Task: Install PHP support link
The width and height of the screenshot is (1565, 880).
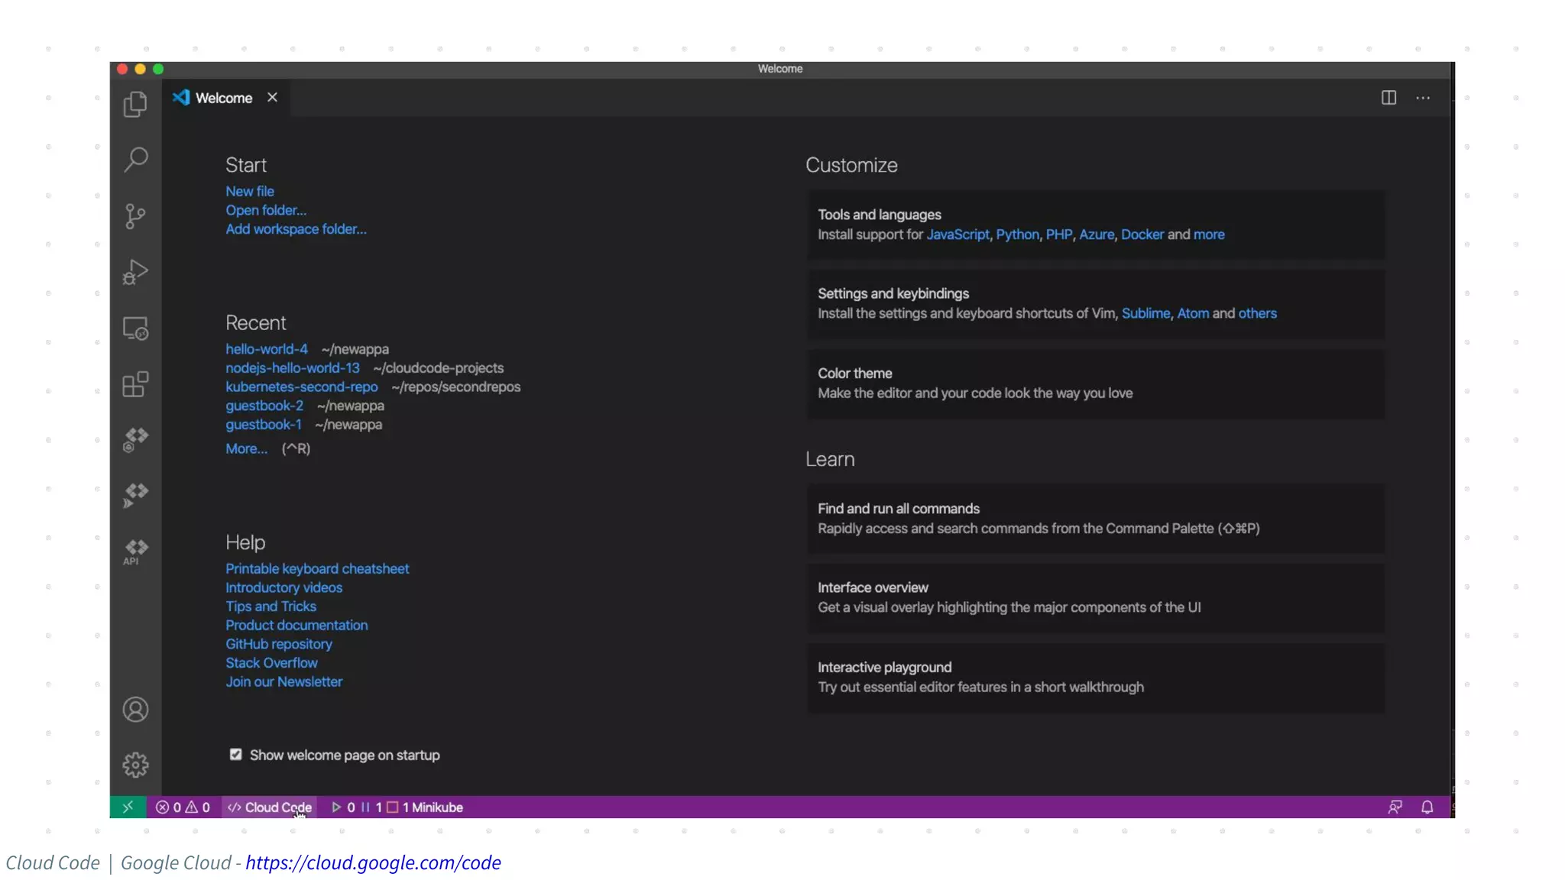Action: point(1058,235)
